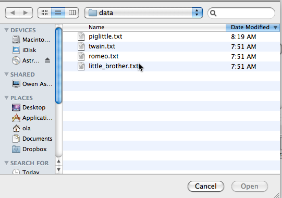Go forward with the right arrow button

26,13
